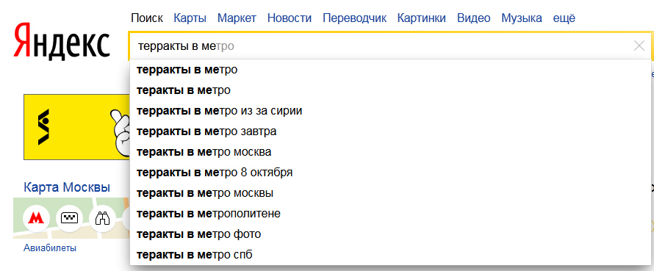Open the Маркет service tab
This screenshot has height=271, width=654.
[237, 18]
